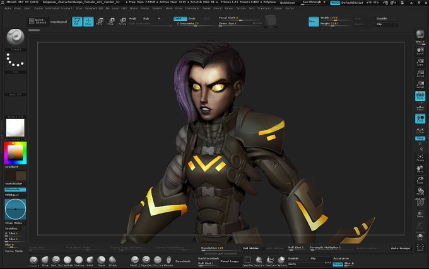Click the Auto Groups button
The height and width of the screenshot is (269, 429).
tap(400, 248)
